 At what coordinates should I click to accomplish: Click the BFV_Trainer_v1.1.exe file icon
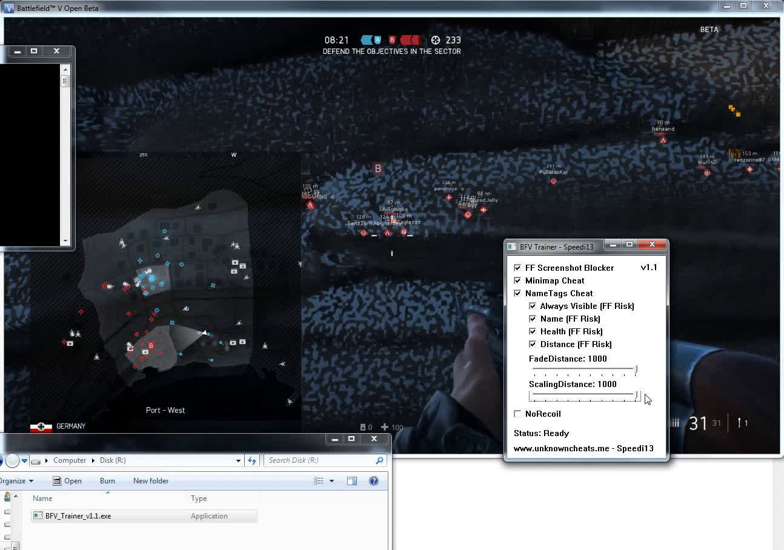[38, 516]
